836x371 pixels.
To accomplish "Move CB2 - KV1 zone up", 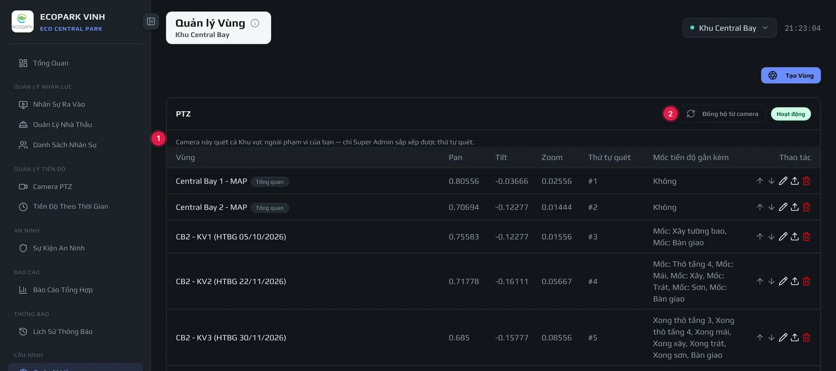I will coord(760,236).
